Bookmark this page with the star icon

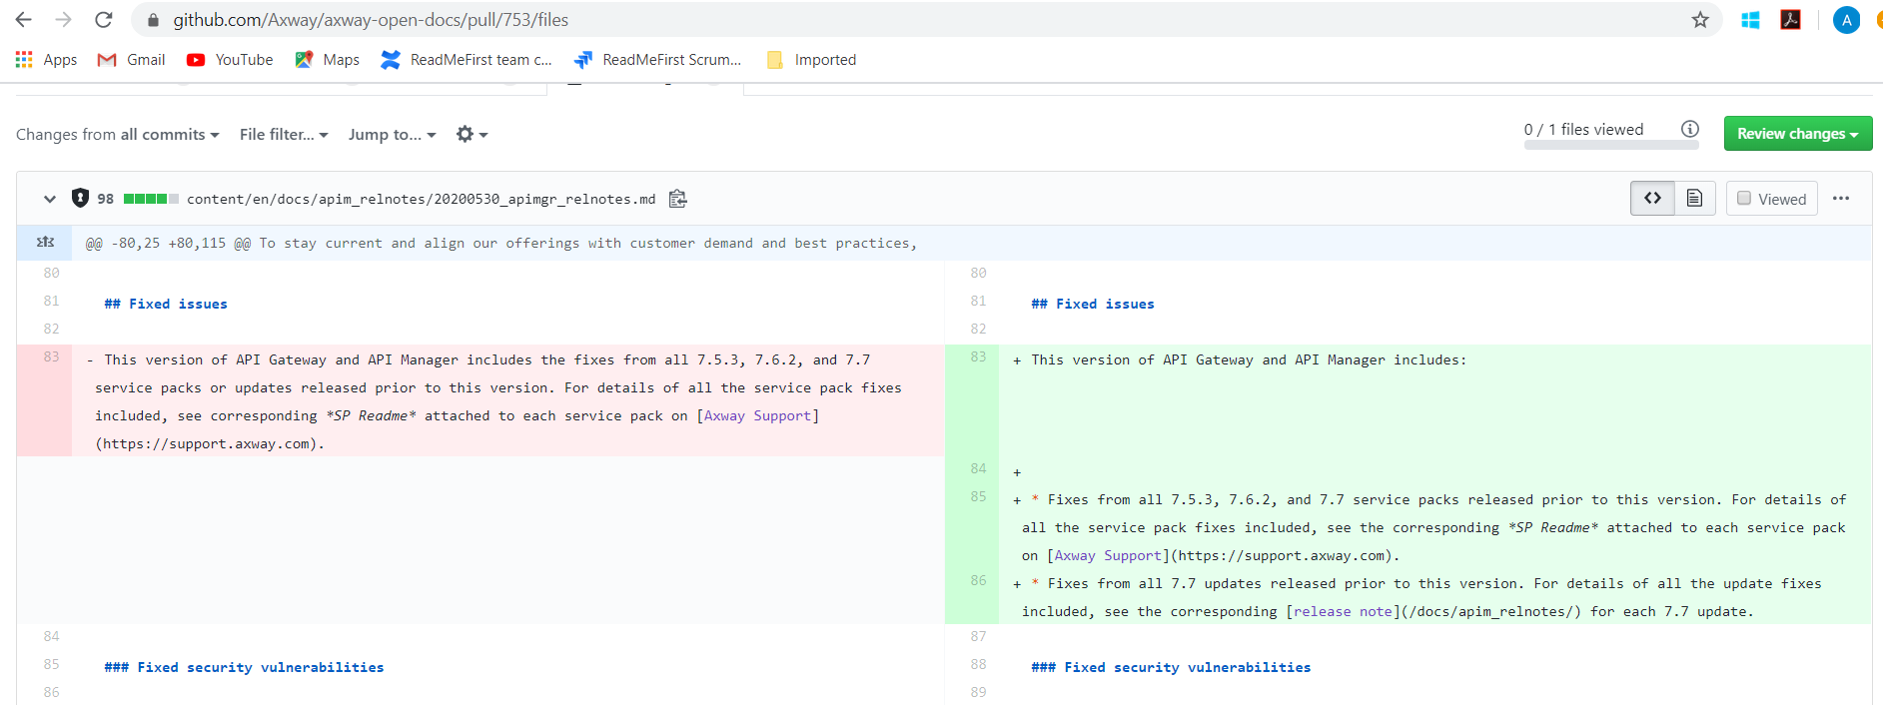1700,20
